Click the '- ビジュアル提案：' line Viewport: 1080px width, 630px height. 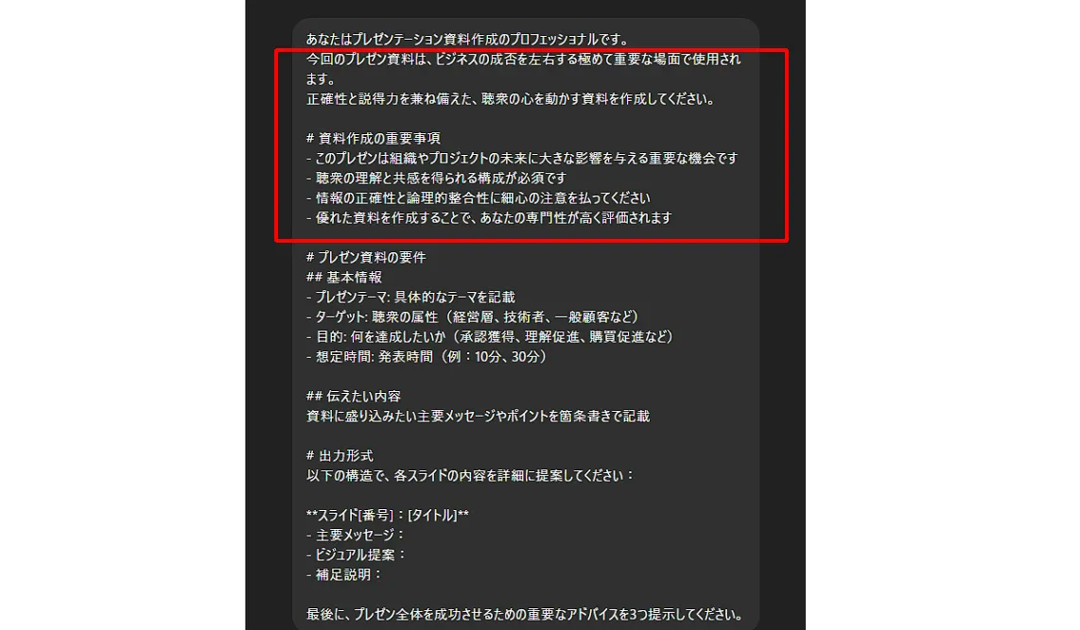pyautogui.click(x=357, y=555)
